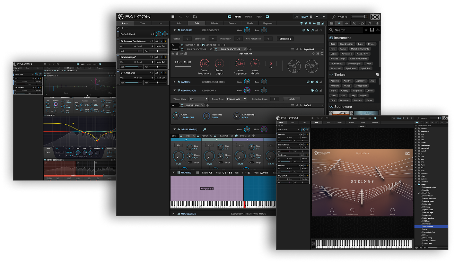Click the music note icon in the PROGRAM row

point(312,30)
